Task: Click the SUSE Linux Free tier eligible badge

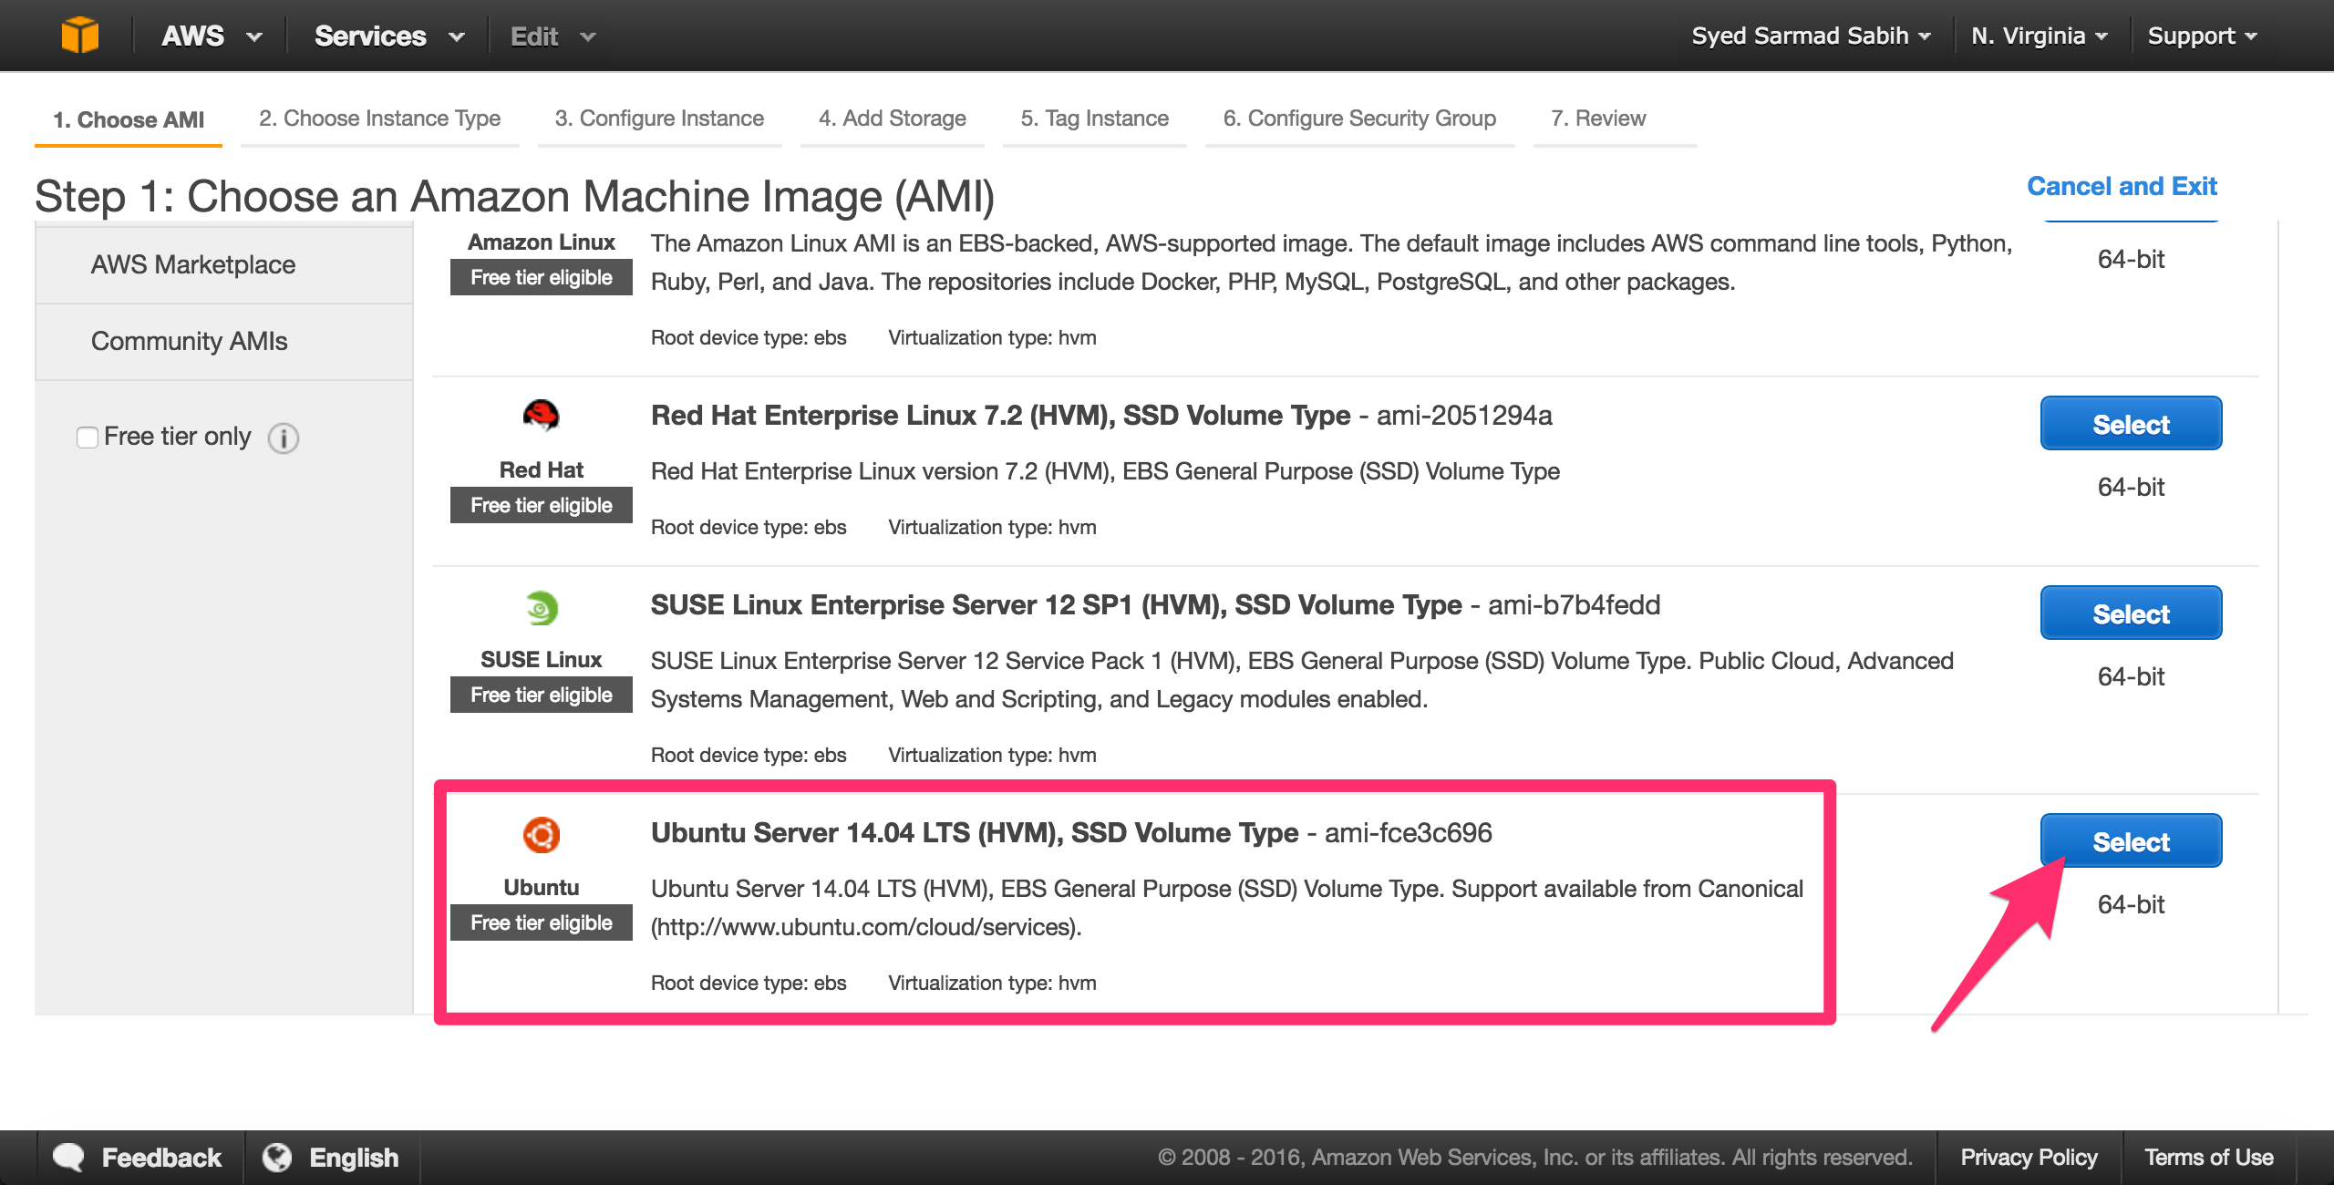Action: 542,696
